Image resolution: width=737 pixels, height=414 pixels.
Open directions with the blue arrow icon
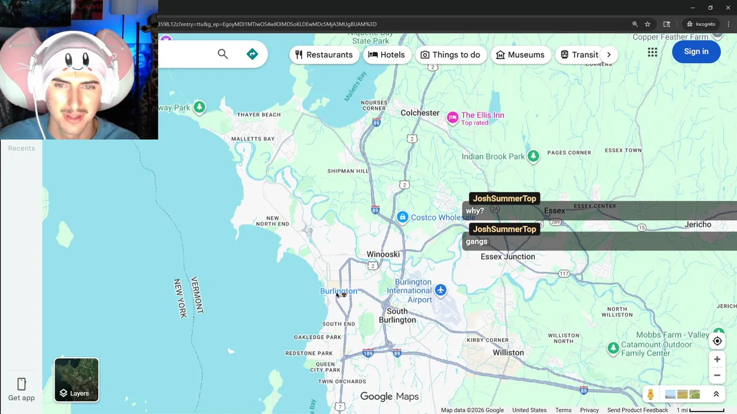tap(252, 54)
